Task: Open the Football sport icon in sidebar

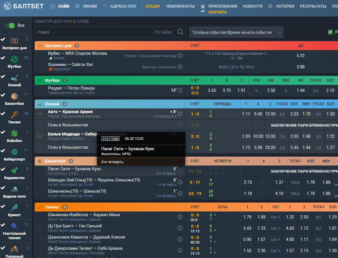Action: pyautogui.click(x=14, y=59)
